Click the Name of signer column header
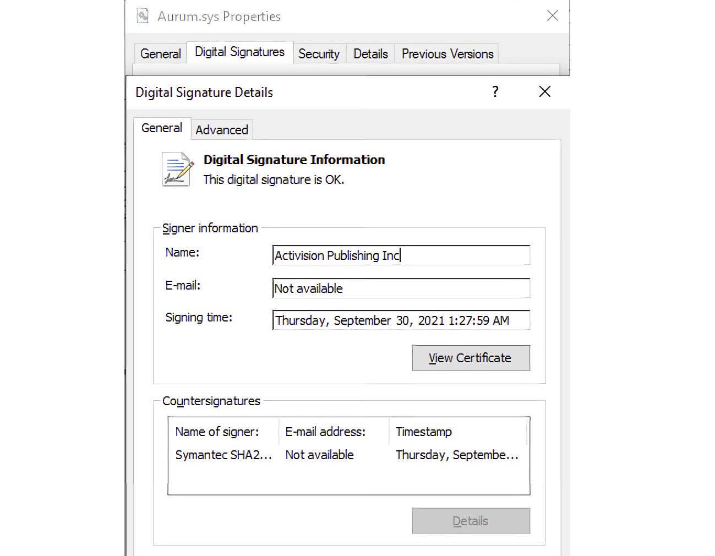The width and height of the screenshot is (715, 556). point(224,432)
